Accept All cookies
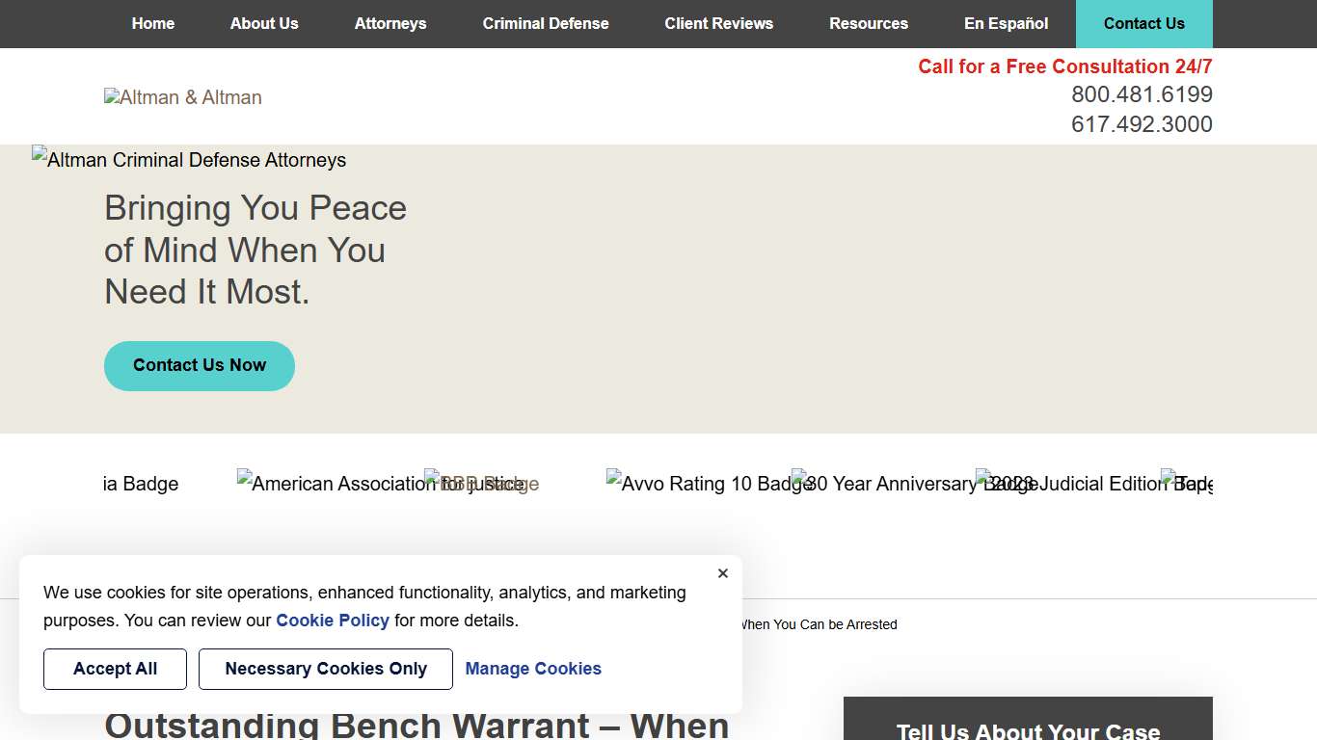The image size is (1317, 740). coord(115,669)
